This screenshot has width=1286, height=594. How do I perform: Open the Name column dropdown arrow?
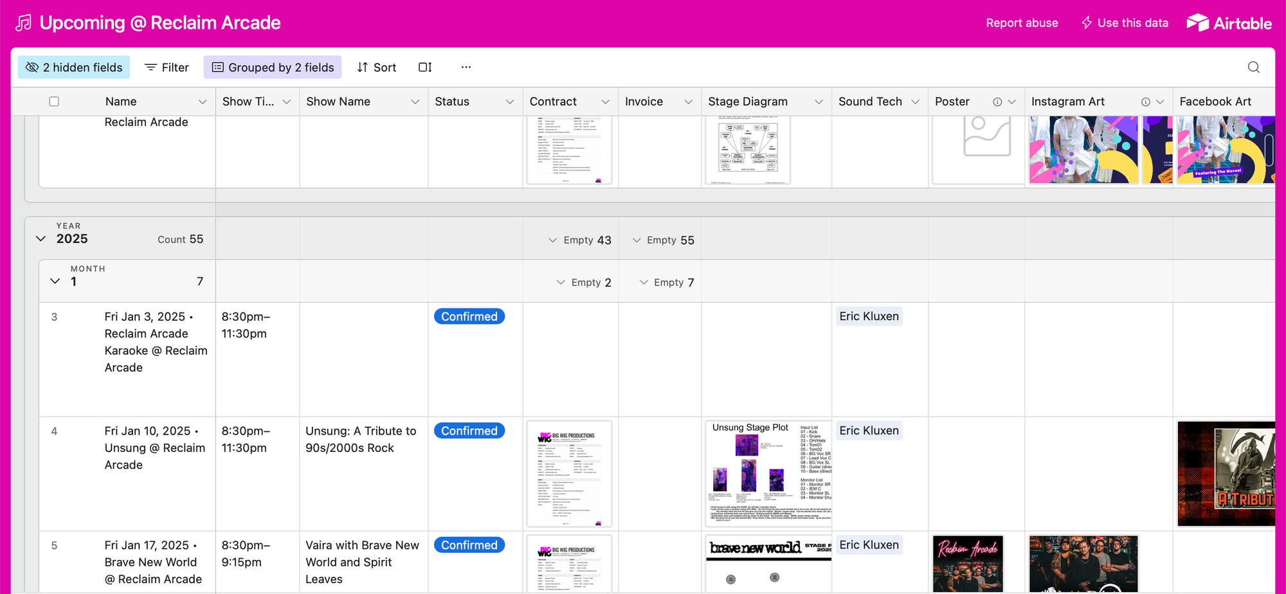click(203, 102)
